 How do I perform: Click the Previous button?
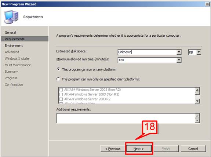click(x=113, y=149)
